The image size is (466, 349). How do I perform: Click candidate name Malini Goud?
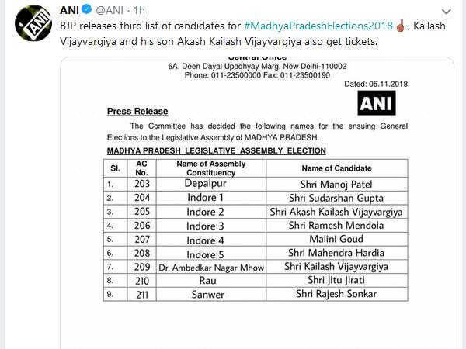[x=336, y=240]
